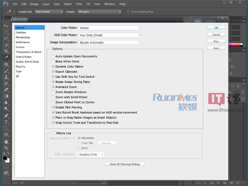Open the Sample All Layers dropdown
248x186 pixels.
click(x=99, y=12)
